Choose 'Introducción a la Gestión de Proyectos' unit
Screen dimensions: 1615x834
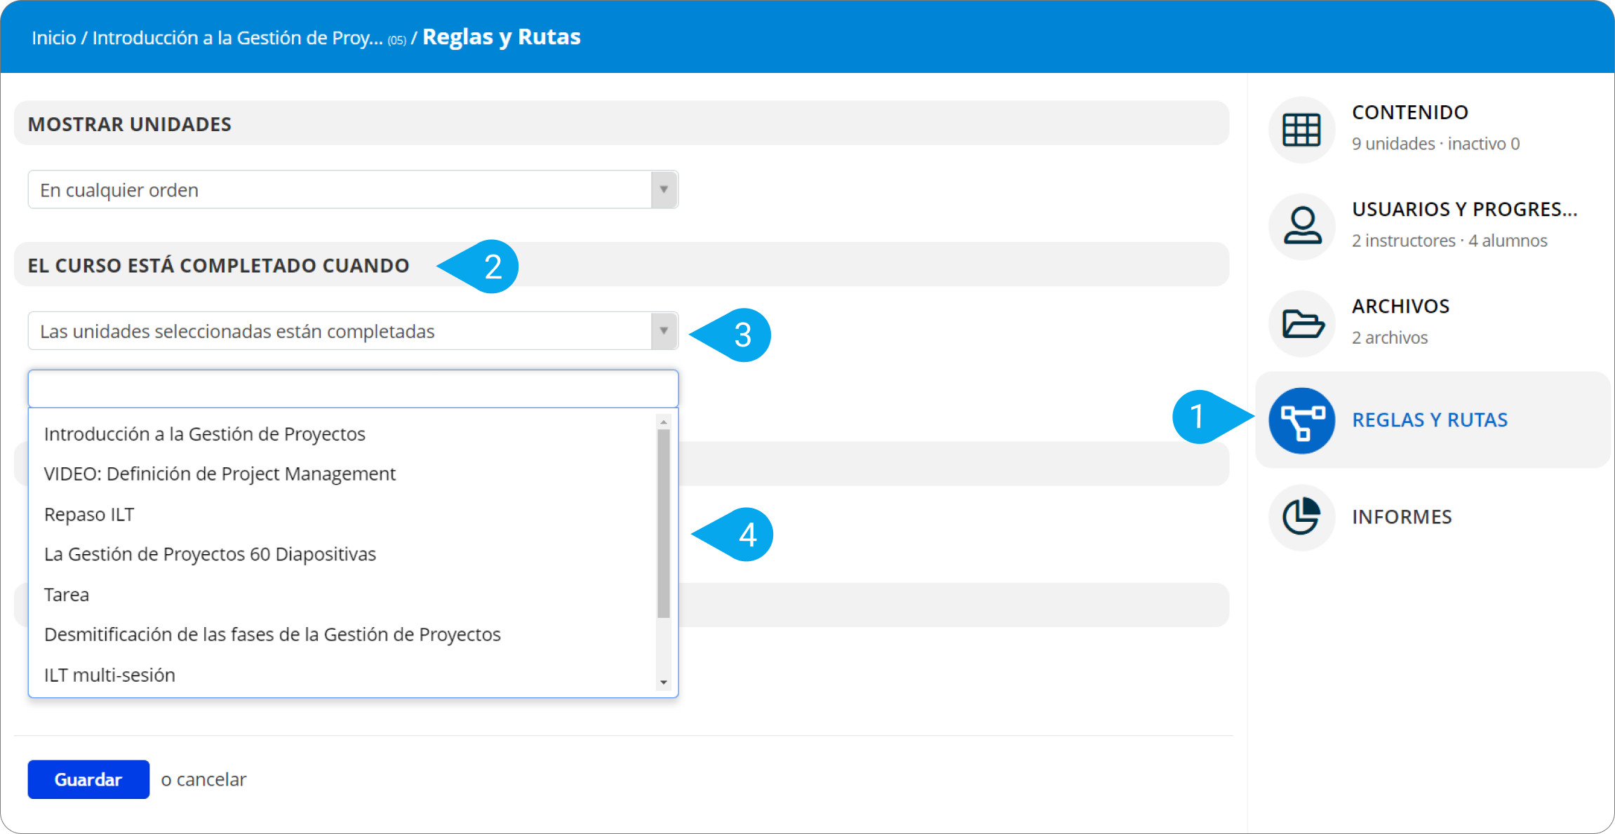point(205,434)
